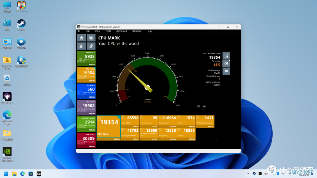Image resolution: width=317 pixels, height=178 pixels.
Task: Select the Sorting 18388 result tile
Action: point(186,134)
